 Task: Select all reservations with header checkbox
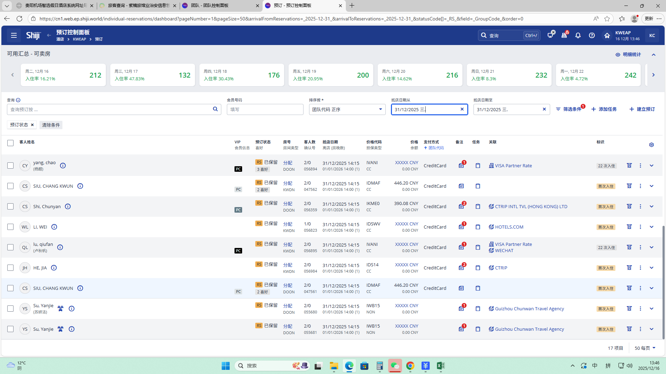[x=10, y=143]
